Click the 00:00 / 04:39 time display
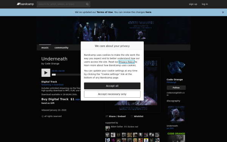 tap(58, 71)
